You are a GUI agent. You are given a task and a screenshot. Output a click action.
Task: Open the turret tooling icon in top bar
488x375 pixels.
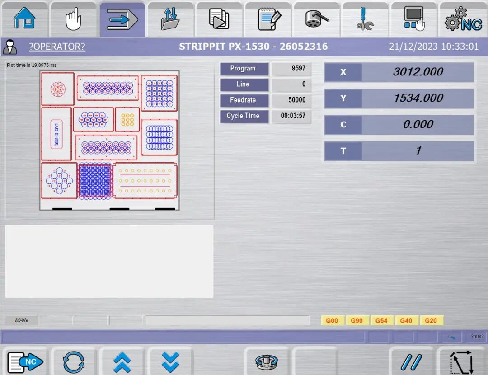point(317,19)
